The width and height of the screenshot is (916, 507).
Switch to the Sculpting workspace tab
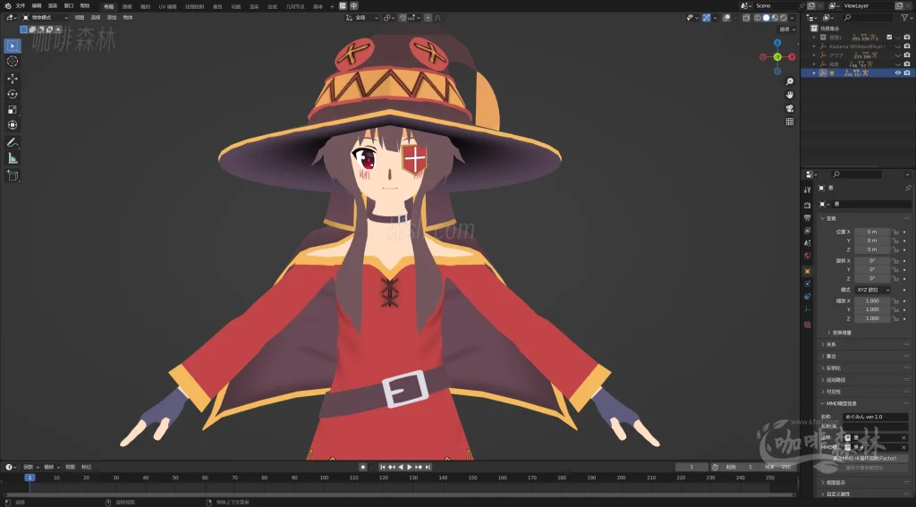146,6
